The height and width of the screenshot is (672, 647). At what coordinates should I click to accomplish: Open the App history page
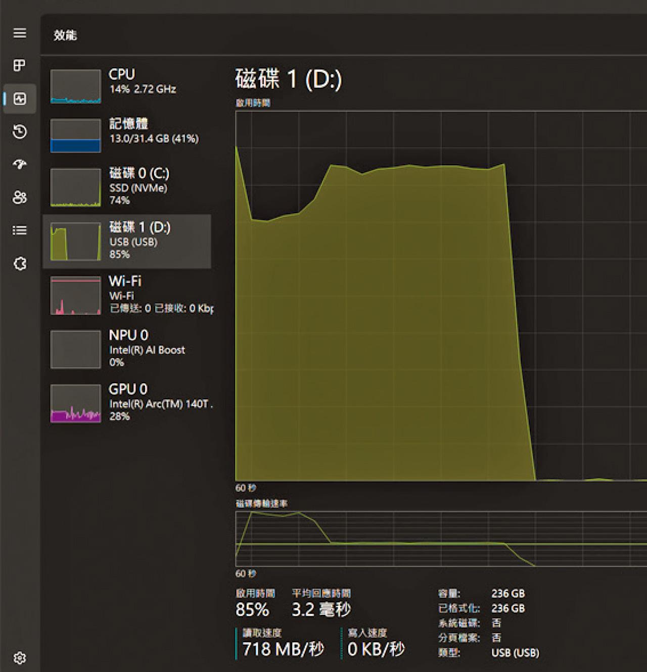pos(20,132)
